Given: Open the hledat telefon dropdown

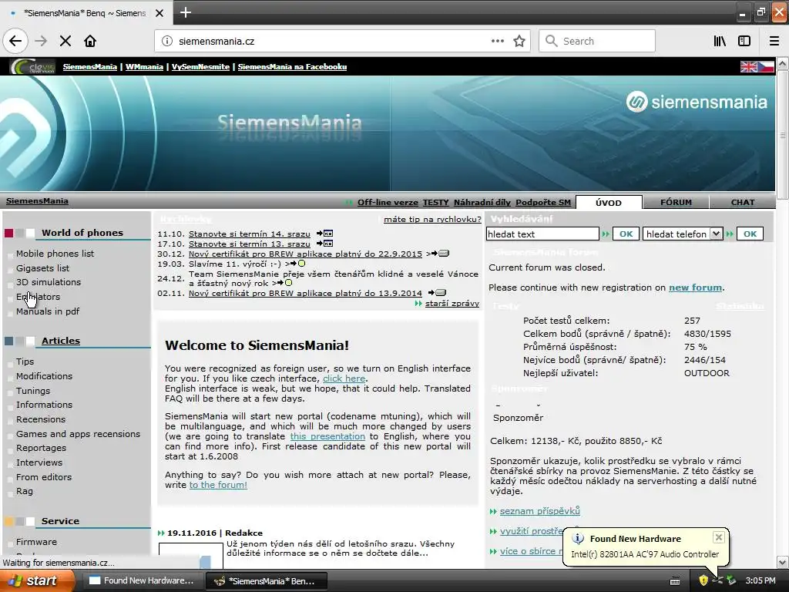Looking at the screenshot, I should pos(716,234).
